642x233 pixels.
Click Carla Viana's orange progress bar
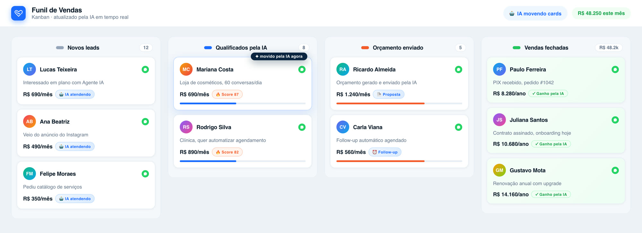click(x=399, y=161)
